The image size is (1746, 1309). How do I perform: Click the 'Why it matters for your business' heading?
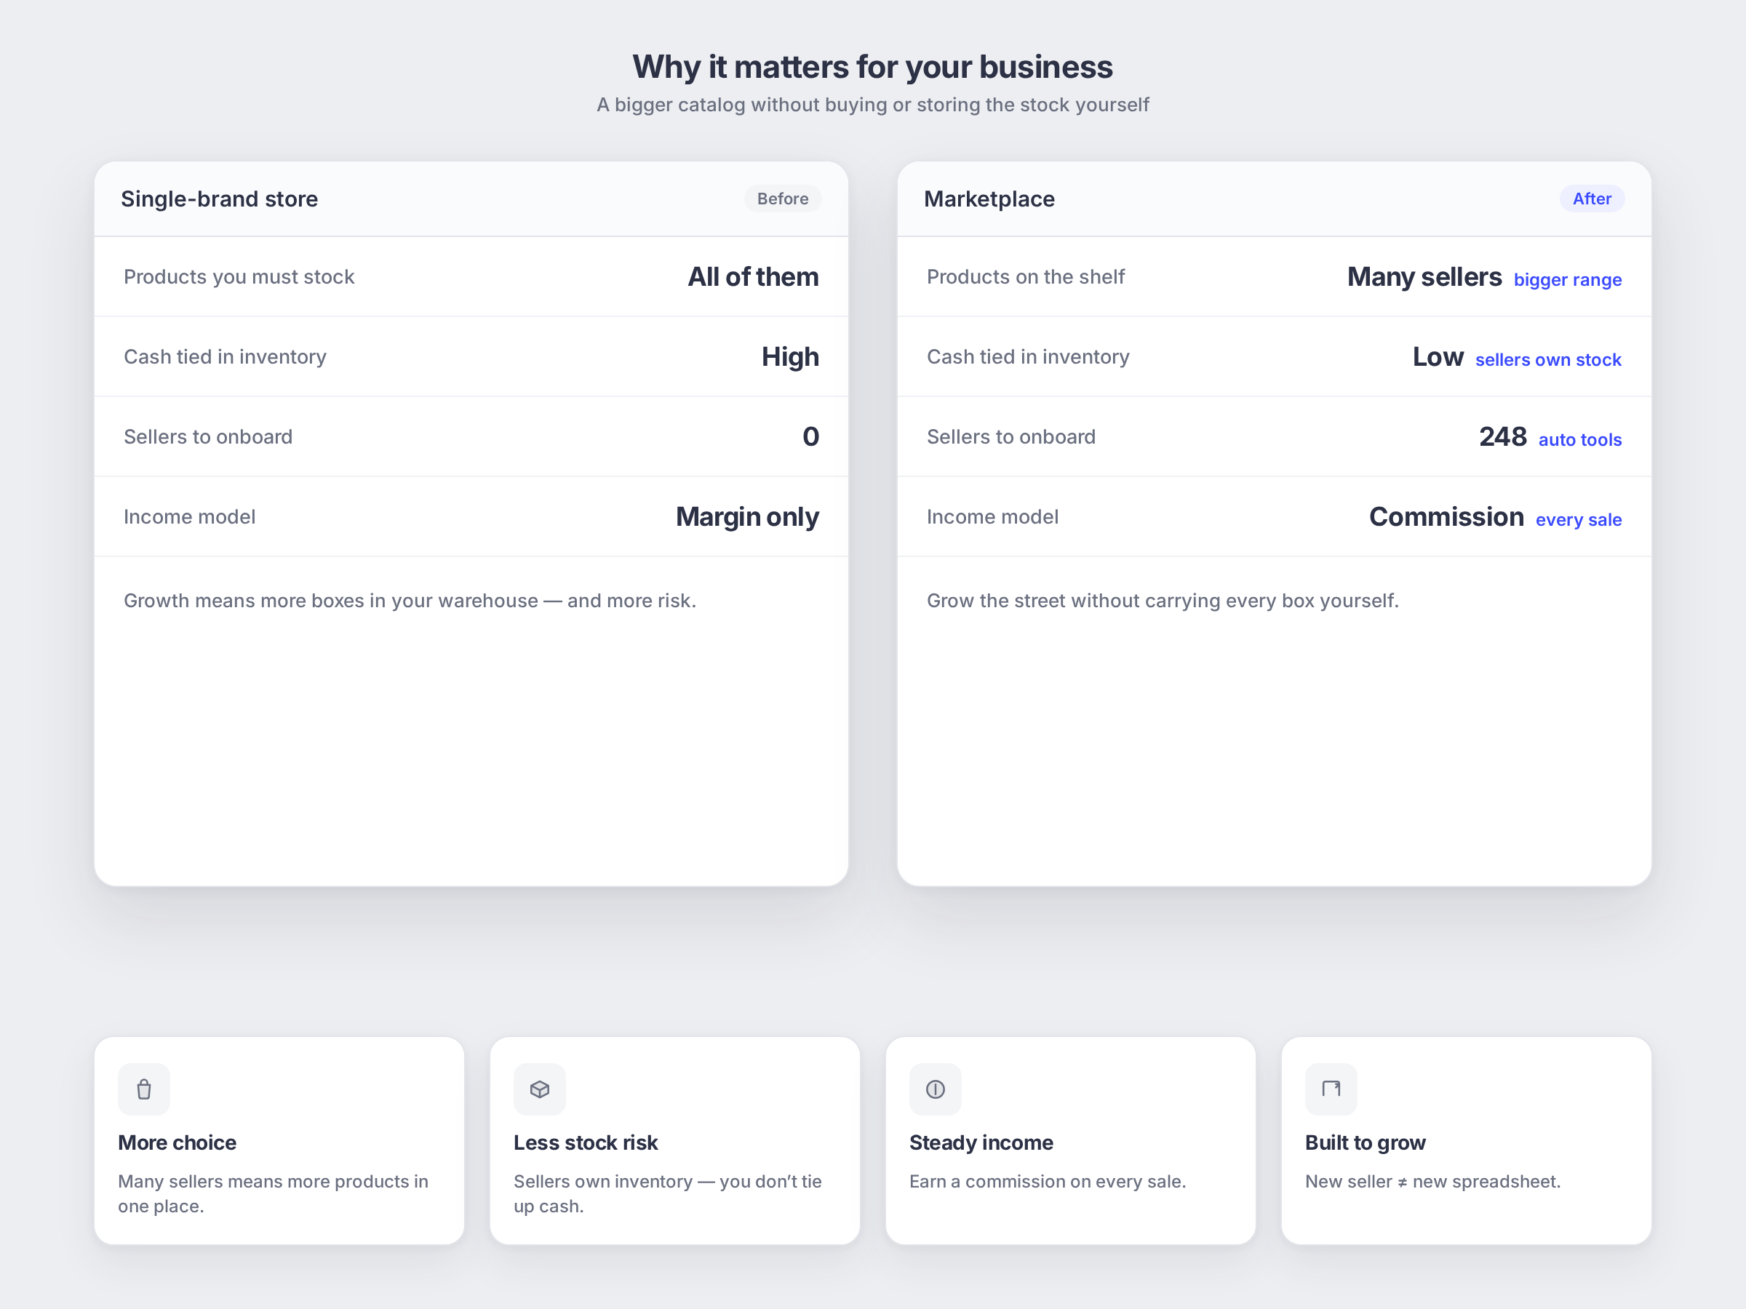pos(873,67)
